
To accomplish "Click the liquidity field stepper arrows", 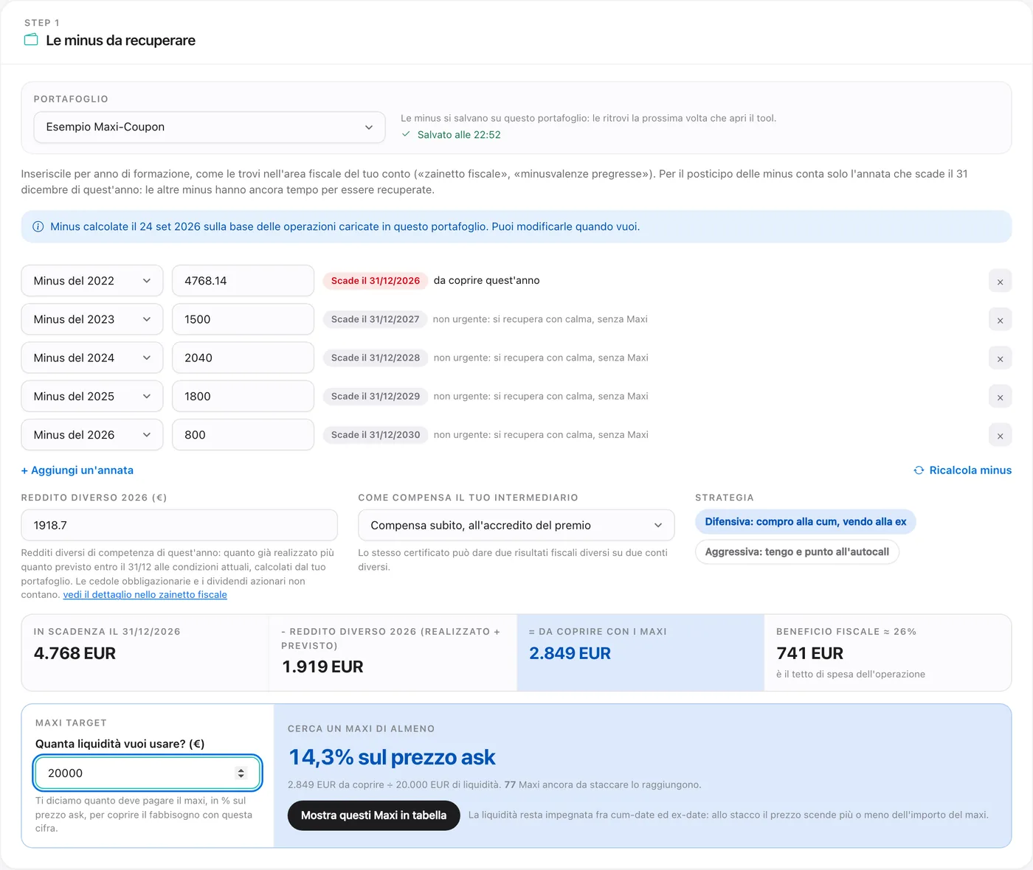I will tap(241, 773).
